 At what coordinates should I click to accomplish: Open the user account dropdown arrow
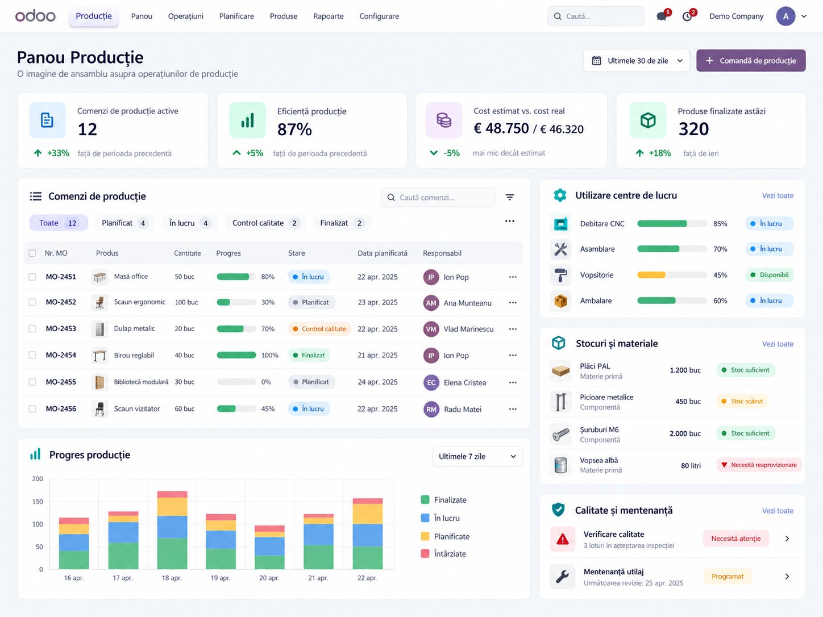point(804,16)
